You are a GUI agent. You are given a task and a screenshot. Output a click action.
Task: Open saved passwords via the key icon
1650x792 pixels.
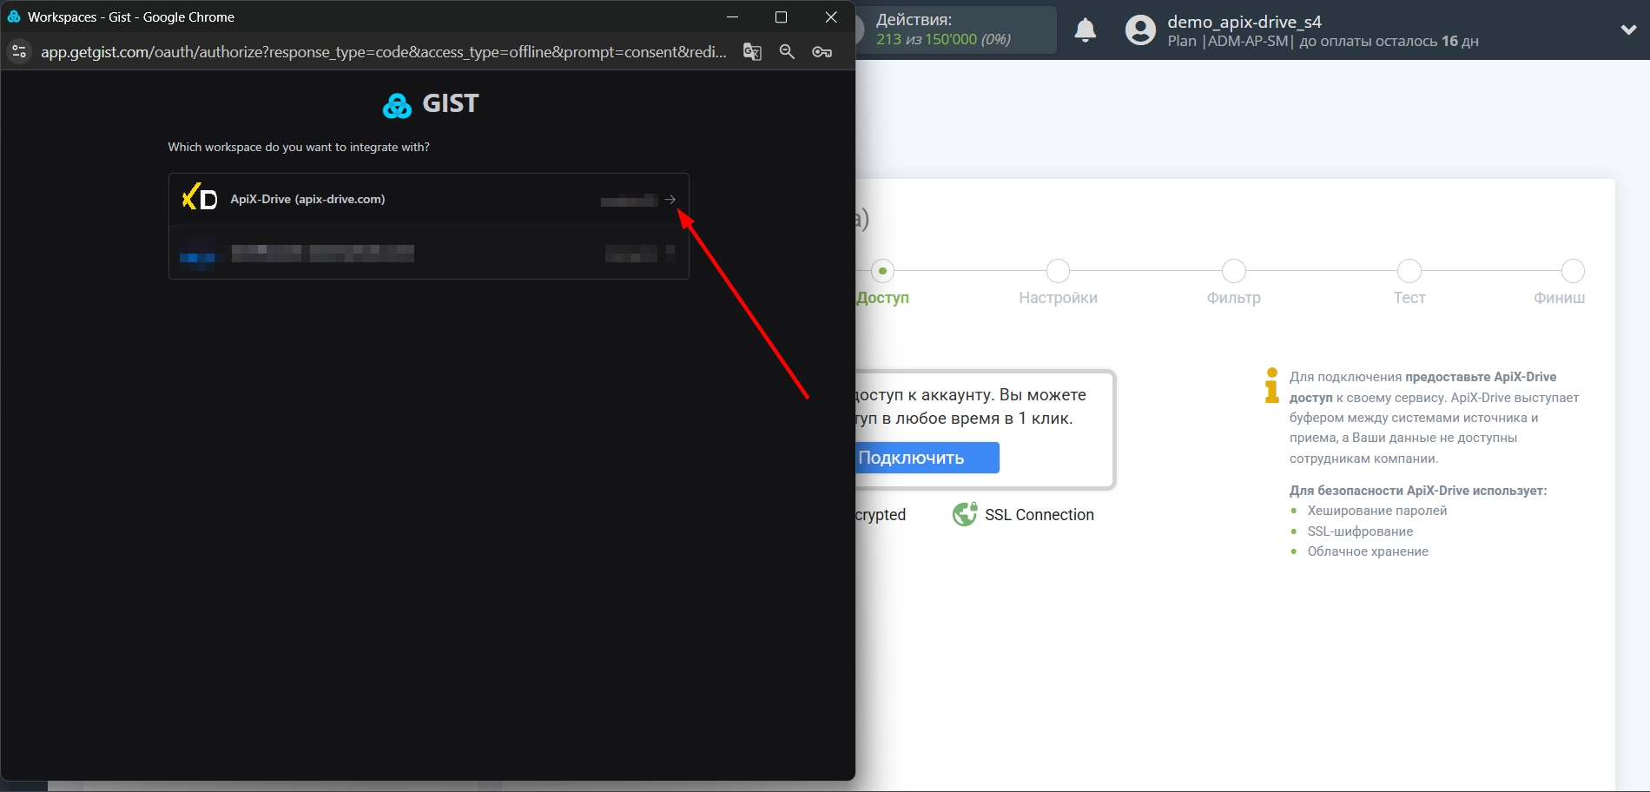tap(822, 51)
